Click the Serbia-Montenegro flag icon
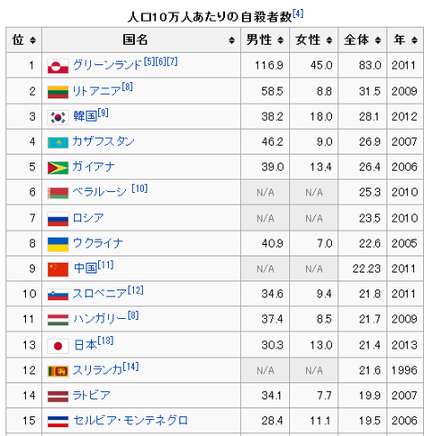Viewport: 432px width, 436px height. click(x=58, y=422)
